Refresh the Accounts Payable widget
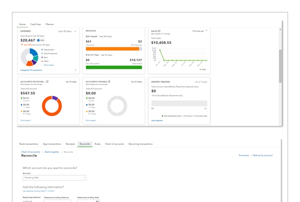The image size is (300, 202). [109, 81]
